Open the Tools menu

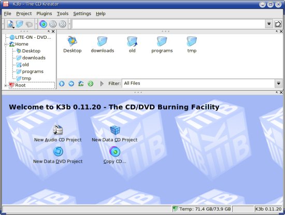point(63,13)
